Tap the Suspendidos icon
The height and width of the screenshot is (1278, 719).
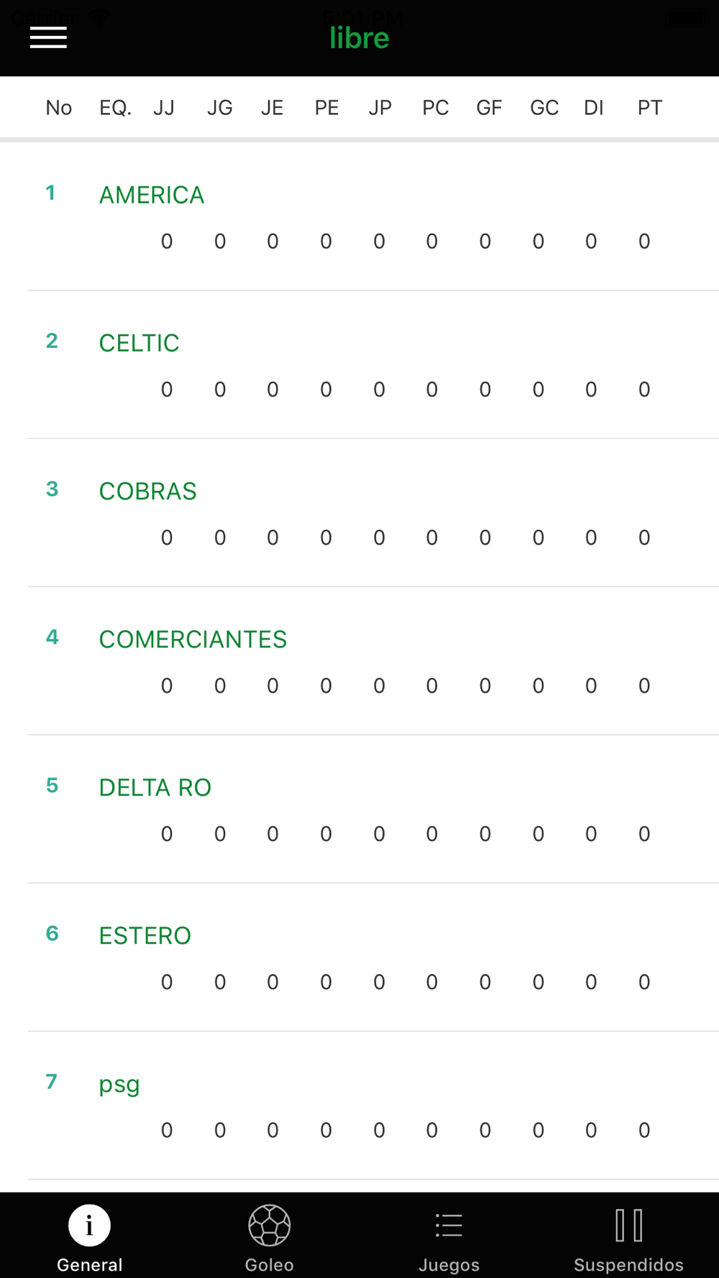click(628, 1225)
